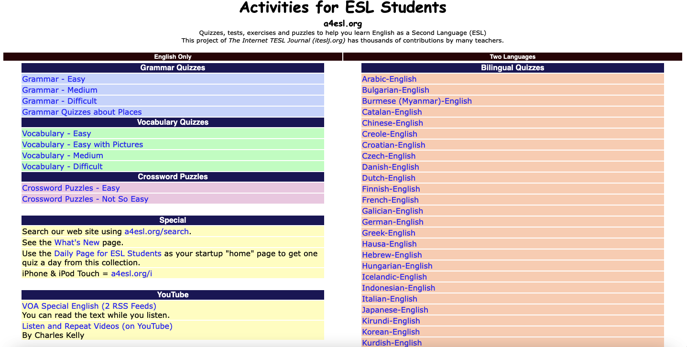Click the English Only column heading
Viewport: 687px width, 347px height.
[x=173, y=57]
